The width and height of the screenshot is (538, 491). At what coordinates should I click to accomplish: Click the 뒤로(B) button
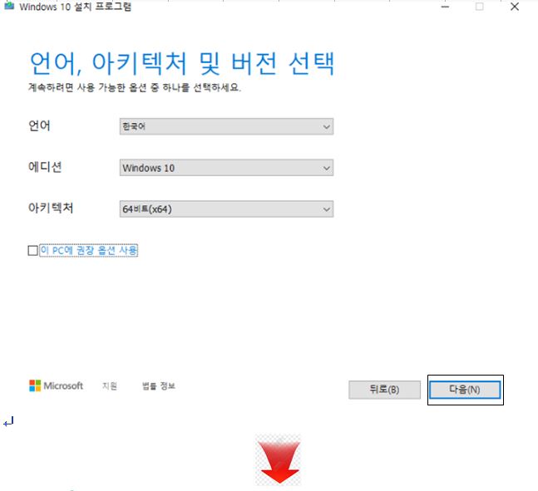click(x=384, y=390)
